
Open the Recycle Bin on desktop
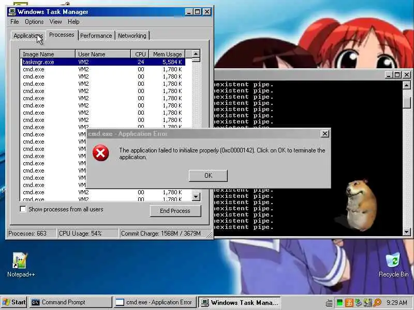[x=393, y=265]
